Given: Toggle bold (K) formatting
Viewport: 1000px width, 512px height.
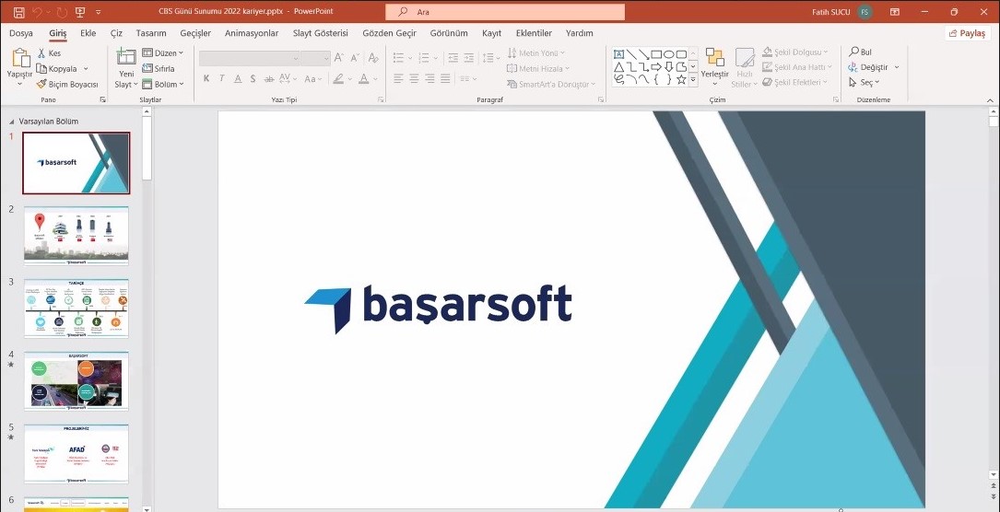Looking at the screenshot, I should click(206, 79).
